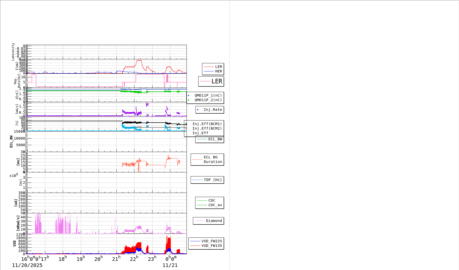Select the ECL_BW legend entry
The image size is (459, 270).
coord(215,139)
